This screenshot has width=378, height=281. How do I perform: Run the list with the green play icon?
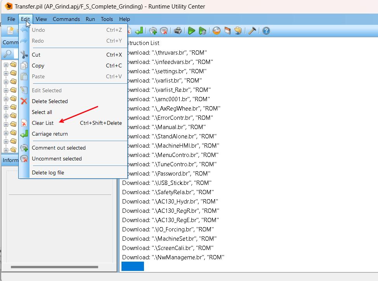coord(191,31)
